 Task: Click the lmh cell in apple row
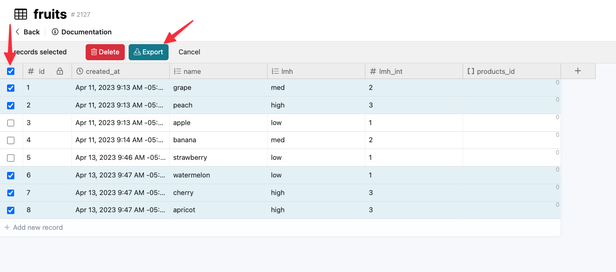(x=316, y=123)
